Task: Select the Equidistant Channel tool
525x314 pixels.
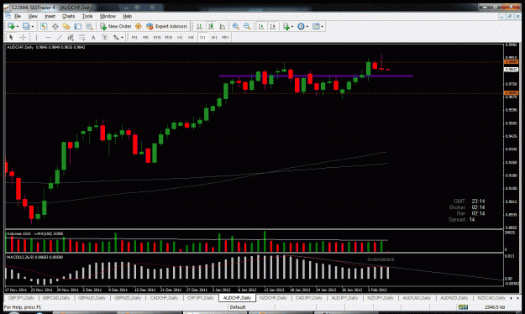Action: (71, 38)
